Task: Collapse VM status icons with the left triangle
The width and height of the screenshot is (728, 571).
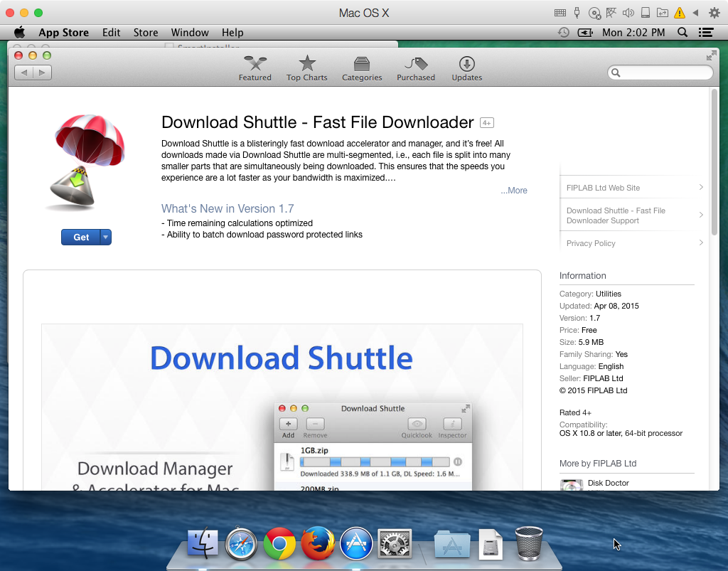Action: (695, 13)
